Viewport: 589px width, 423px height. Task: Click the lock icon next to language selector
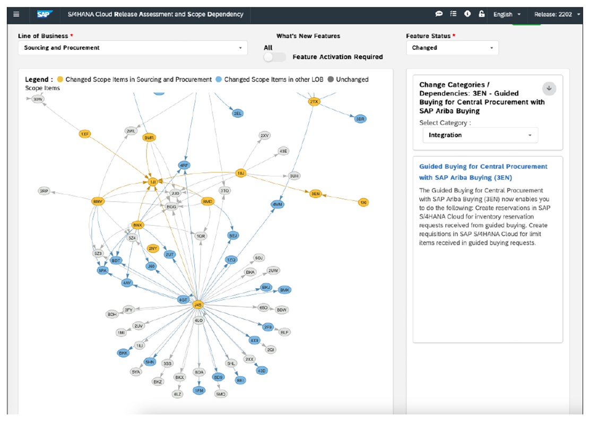point(482,14)
